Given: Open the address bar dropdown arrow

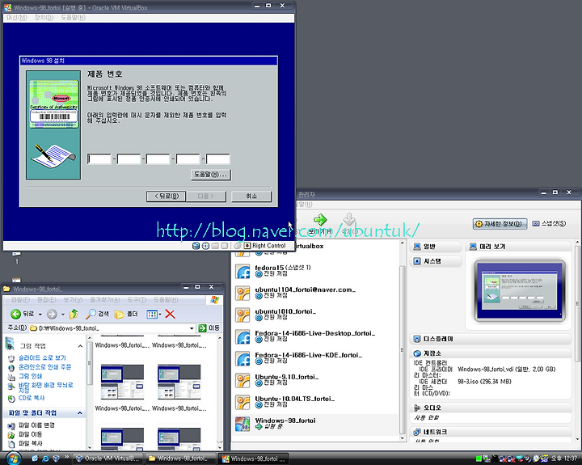Looking at the screenshot, I should [192, 328].
